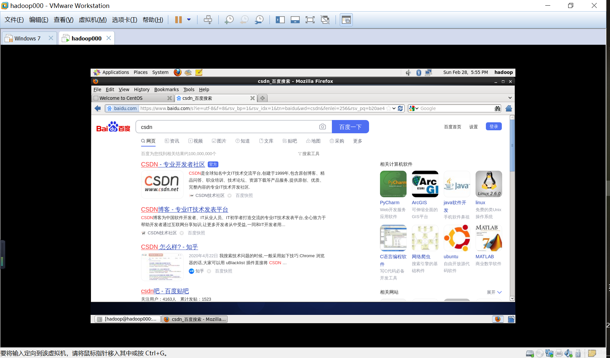Screen dimensions: 610x358
Task: Click the volume speaker icon in panel
Action: click(x=408, y=72)
